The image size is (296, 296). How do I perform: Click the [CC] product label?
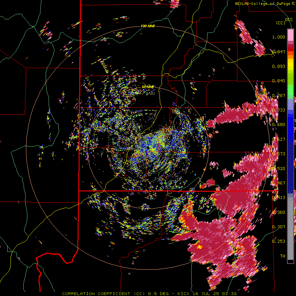point(281,23)
